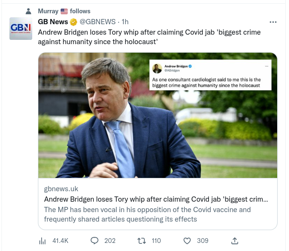Click the main tweet text above the card

tap(149, 37)
